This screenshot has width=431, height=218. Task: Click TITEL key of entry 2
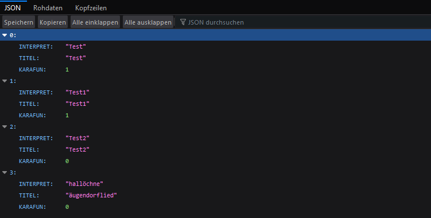point(29,150)
